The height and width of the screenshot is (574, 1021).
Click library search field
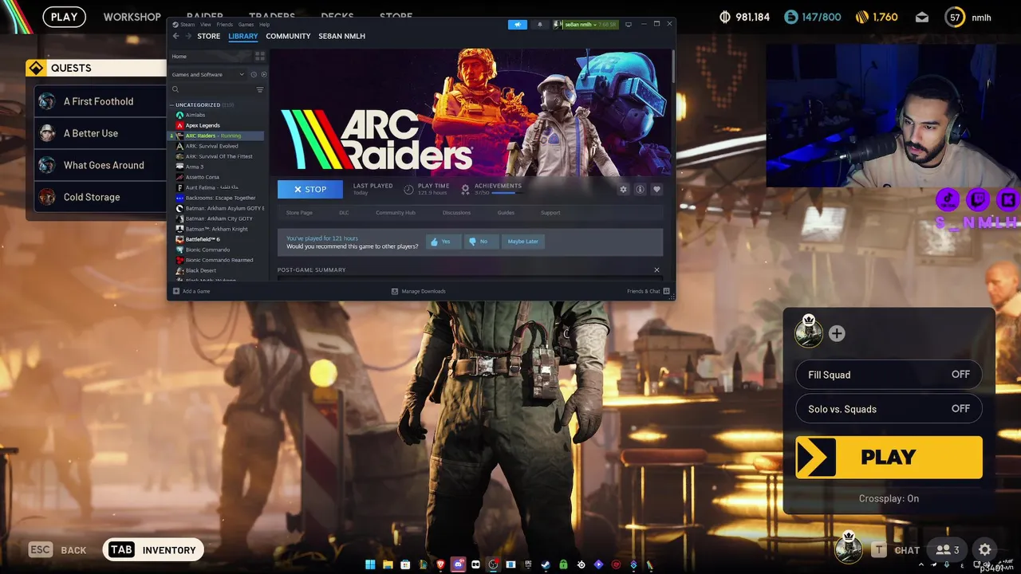tap(211, 90)
